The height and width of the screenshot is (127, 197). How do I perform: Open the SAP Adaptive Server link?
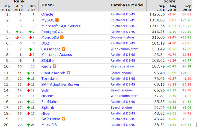coord(60,85)
